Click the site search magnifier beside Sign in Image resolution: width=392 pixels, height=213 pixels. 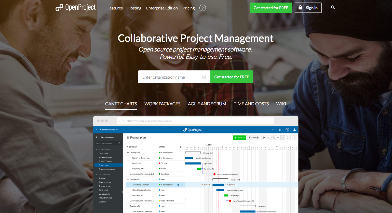click(333, 7)
